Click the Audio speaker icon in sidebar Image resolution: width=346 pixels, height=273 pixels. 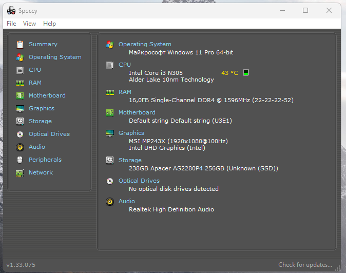coord(20,147)
